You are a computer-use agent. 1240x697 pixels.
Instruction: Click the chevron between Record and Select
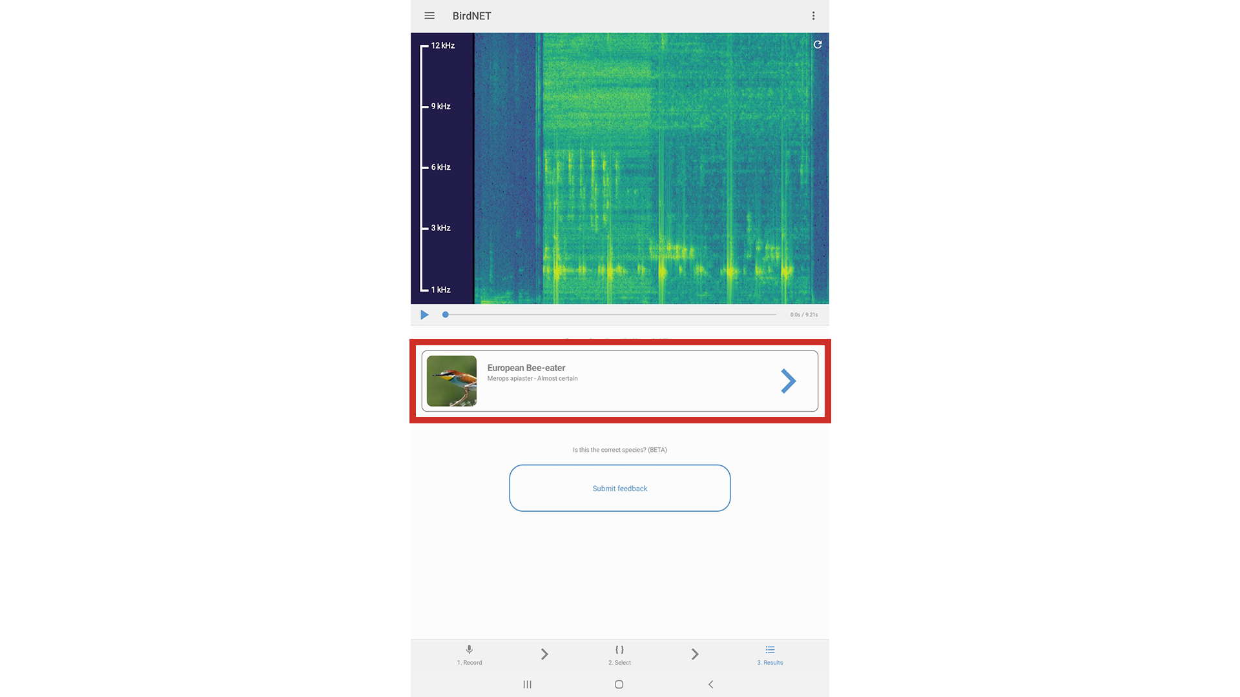pos(544,654)
